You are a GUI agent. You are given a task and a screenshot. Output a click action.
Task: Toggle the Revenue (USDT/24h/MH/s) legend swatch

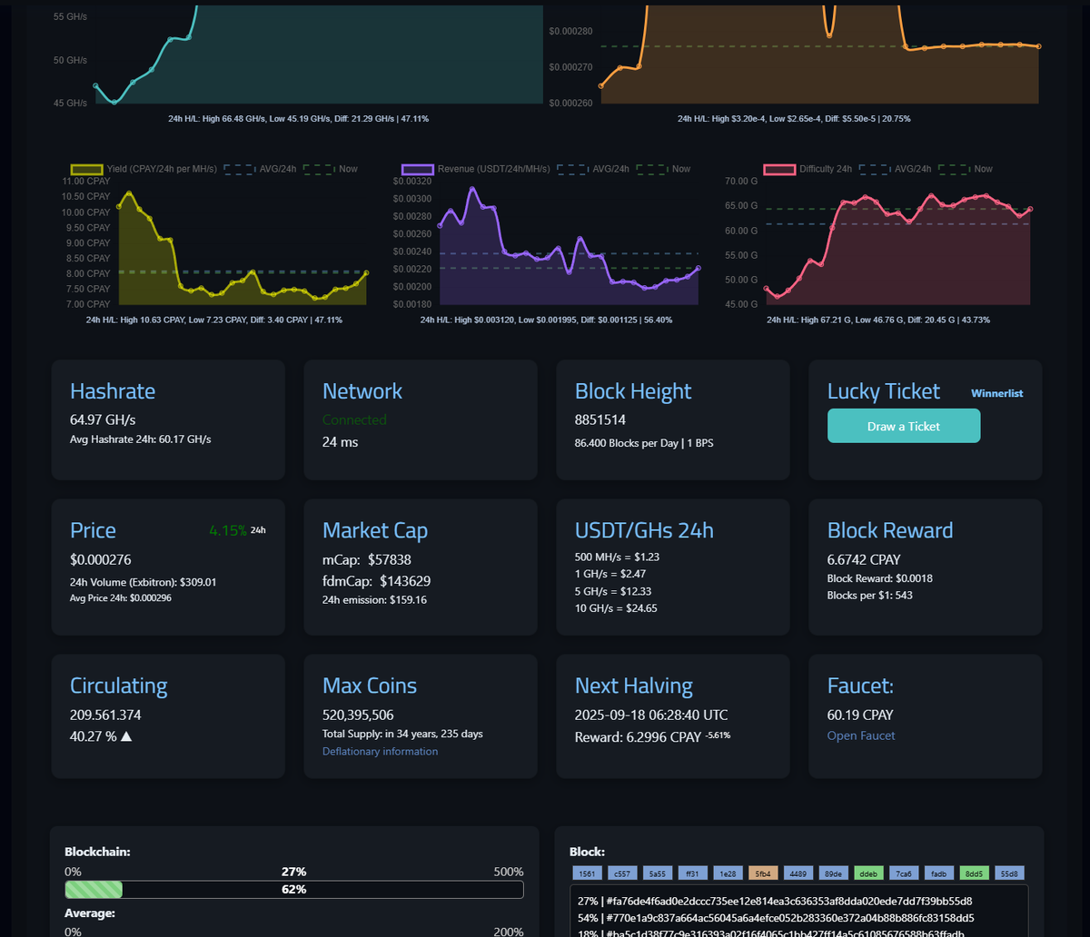(x=418, y=168)
